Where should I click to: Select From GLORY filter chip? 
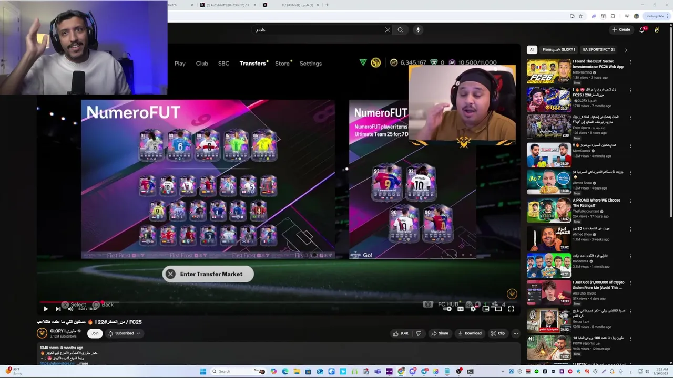(x=558, y=50)
